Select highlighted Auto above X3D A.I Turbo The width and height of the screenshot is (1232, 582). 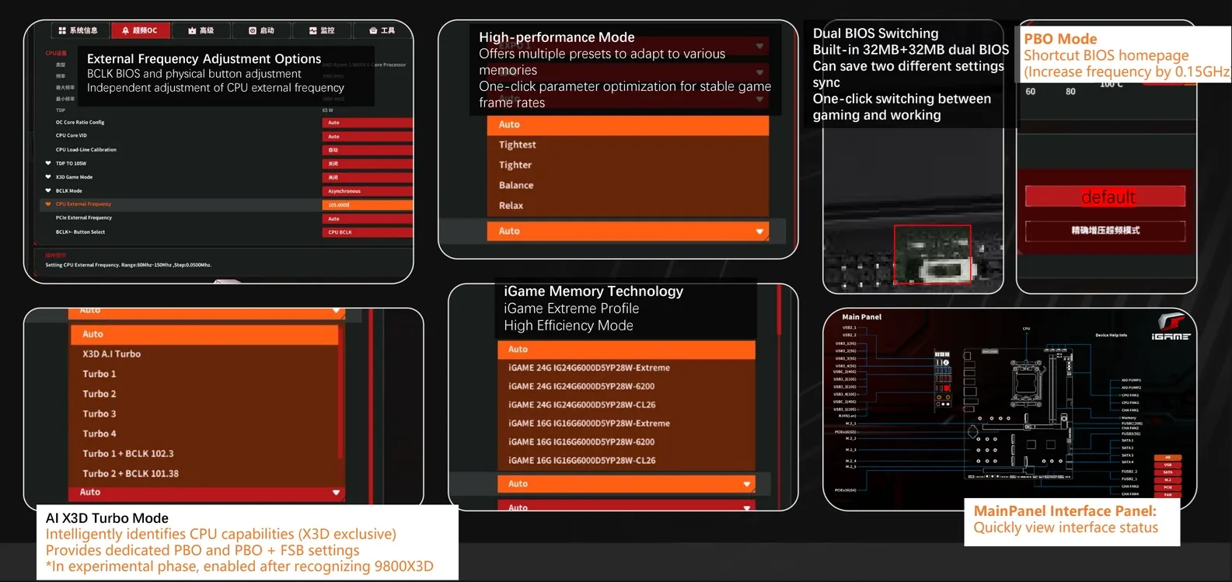205,334
